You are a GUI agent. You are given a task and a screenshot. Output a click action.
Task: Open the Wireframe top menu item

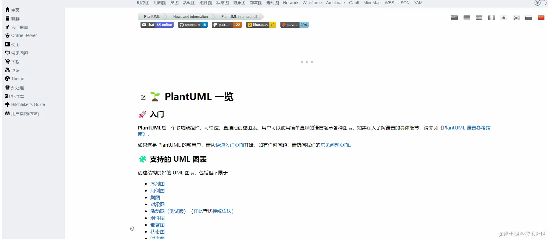click(312, 3)
